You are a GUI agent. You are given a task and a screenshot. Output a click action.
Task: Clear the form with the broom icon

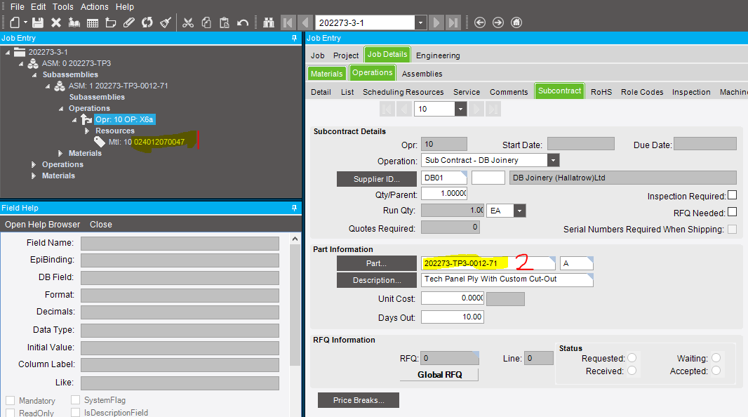[x=166, y=22]
